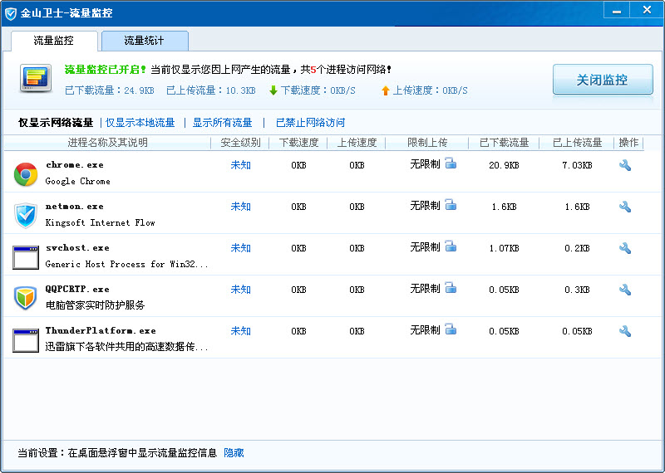Click the 隐藏 link at the bottom
This screenshot has width=665, height=473.
[x=234, y=453]
